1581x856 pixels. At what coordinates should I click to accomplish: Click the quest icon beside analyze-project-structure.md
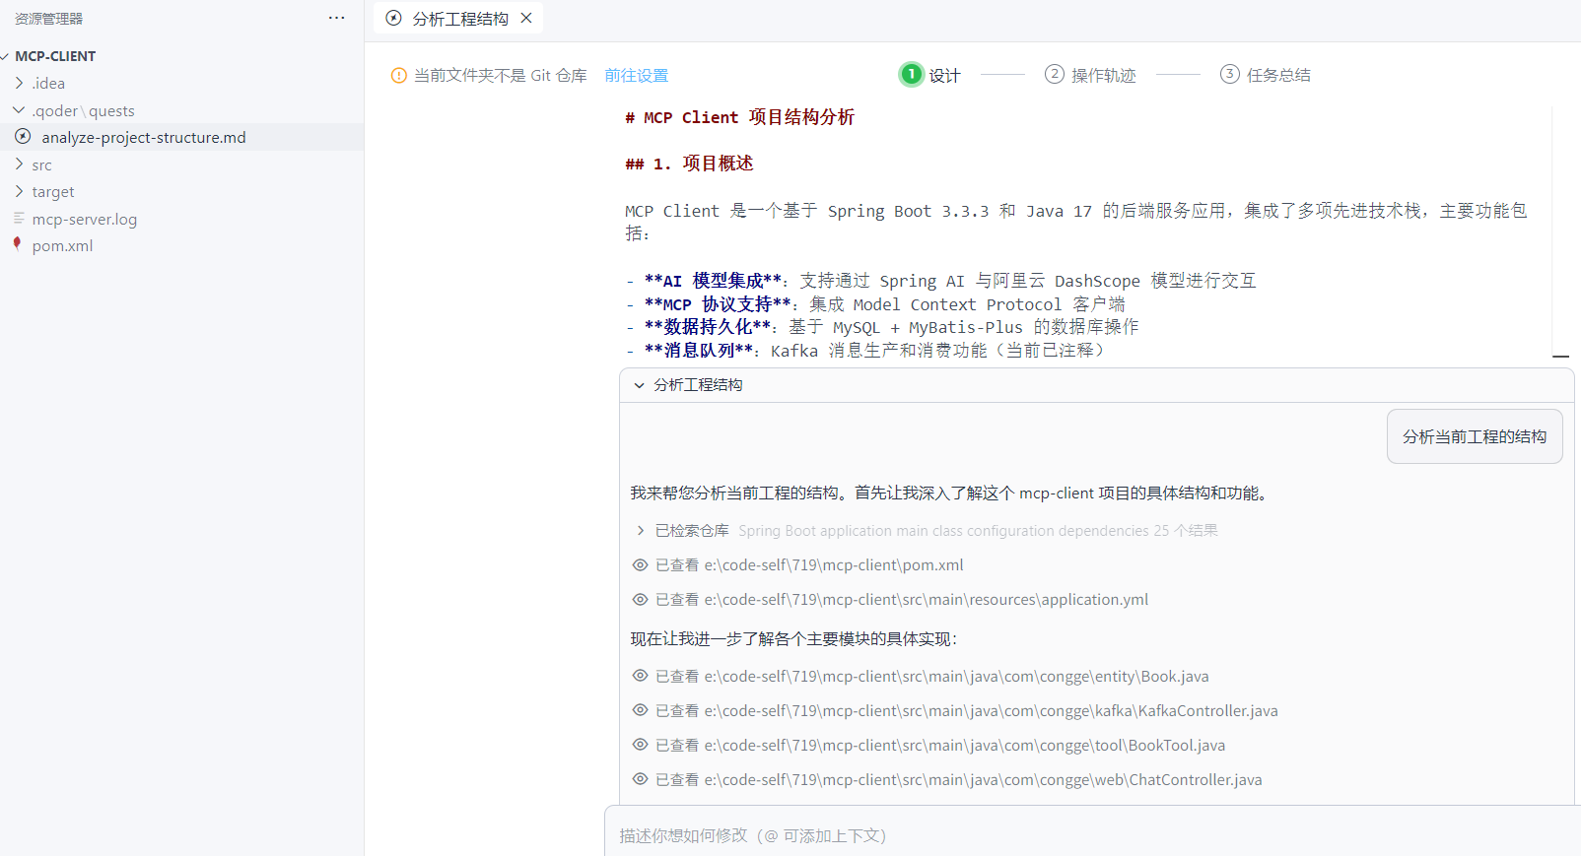(23, 137)
